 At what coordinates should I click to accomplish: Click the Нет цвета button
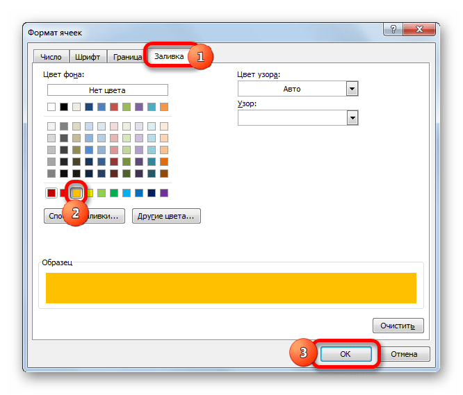[108, 90]
